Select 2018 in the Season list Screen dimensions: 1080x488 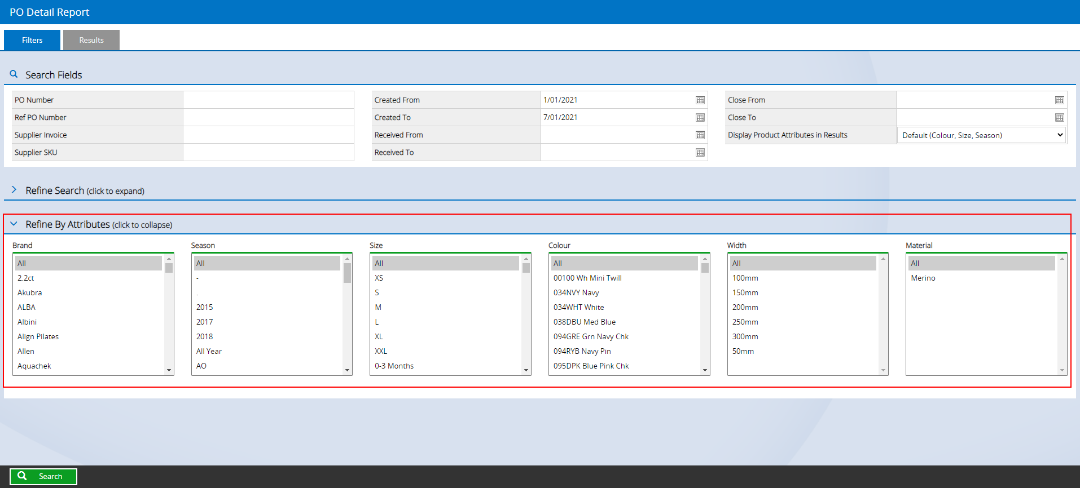[x=267, y=336]
